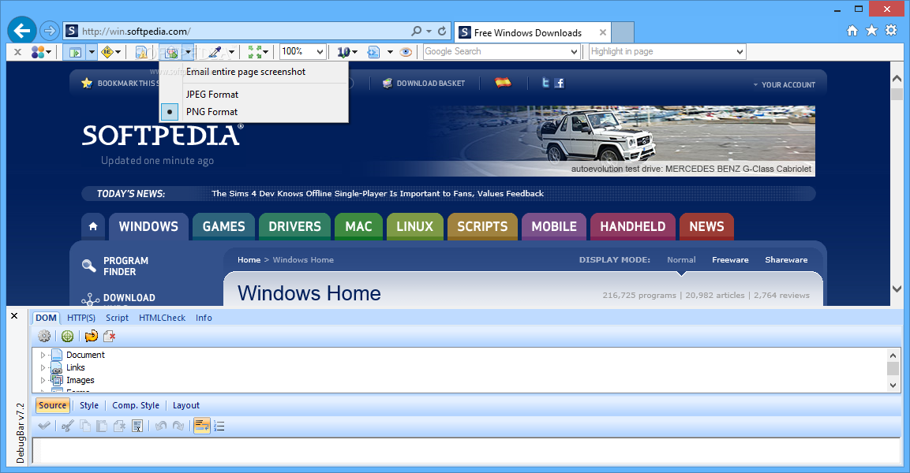Switch to the DOM tab
Image resolution: width=910 pixels, height=473 pixels.
[x=46, y=318]
